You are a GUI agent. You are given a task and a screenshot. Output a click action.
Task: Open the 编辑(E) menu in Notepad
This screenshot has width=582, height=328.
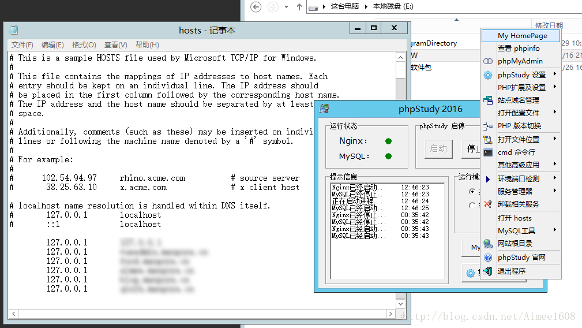[52, 44]
